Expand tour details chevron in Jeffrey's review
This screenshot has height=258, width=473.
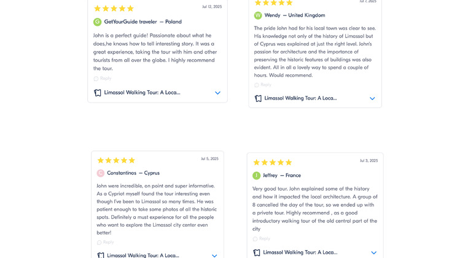(373, 252)
